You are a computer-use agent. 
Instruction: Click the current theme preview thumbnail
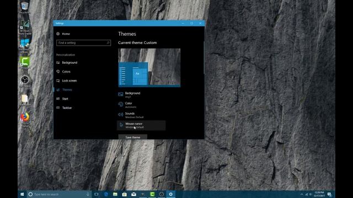[149, 68]
